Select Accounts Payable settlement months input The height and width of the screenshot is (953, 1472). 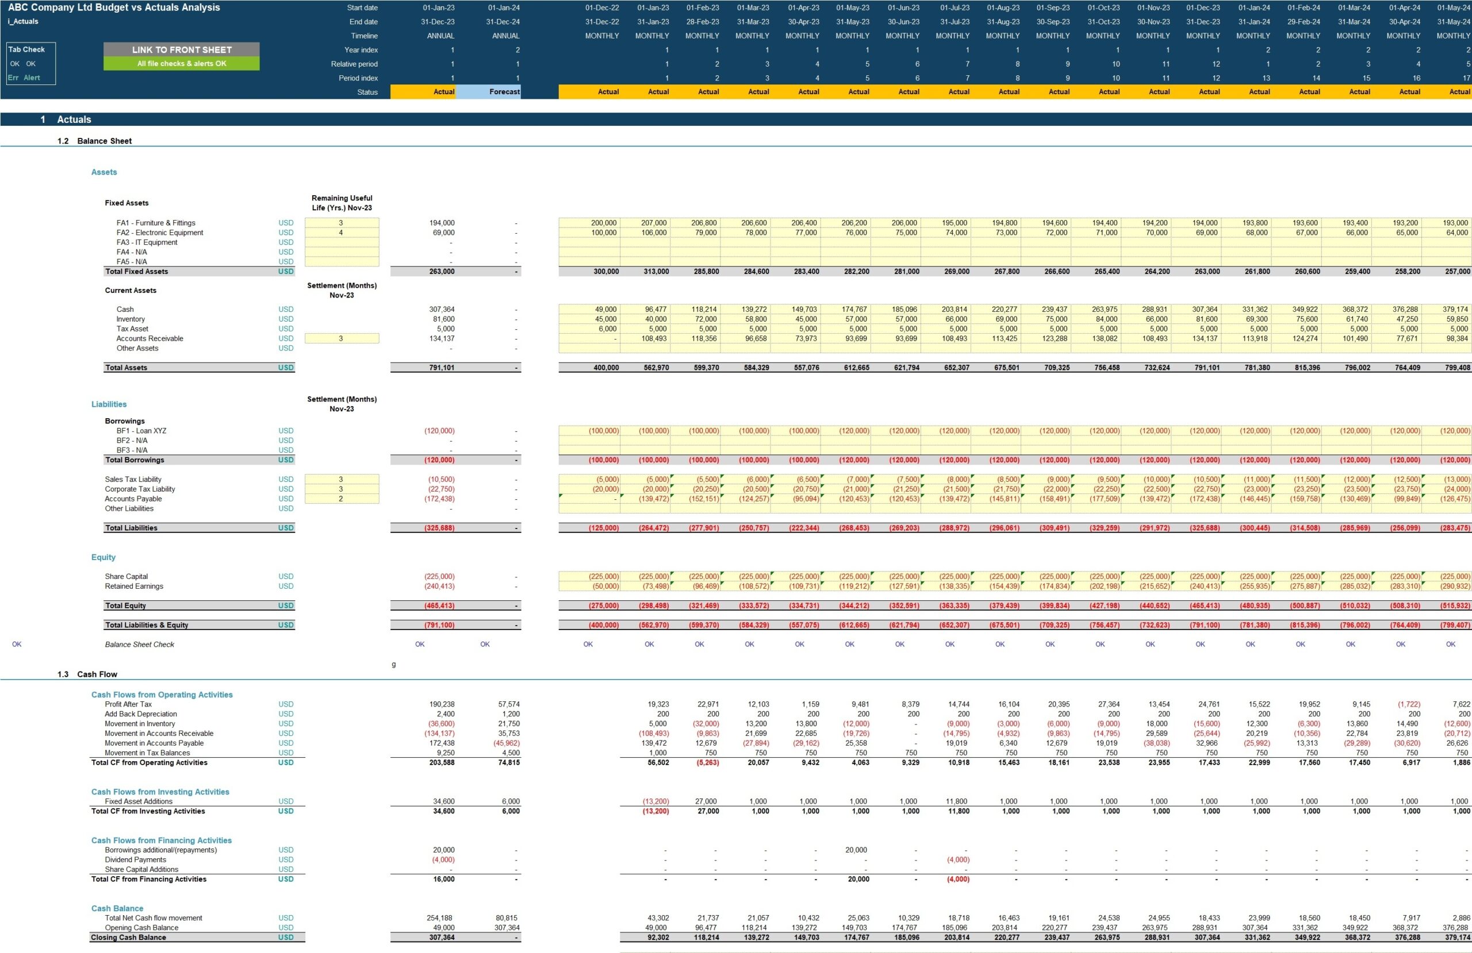[342, 499]
